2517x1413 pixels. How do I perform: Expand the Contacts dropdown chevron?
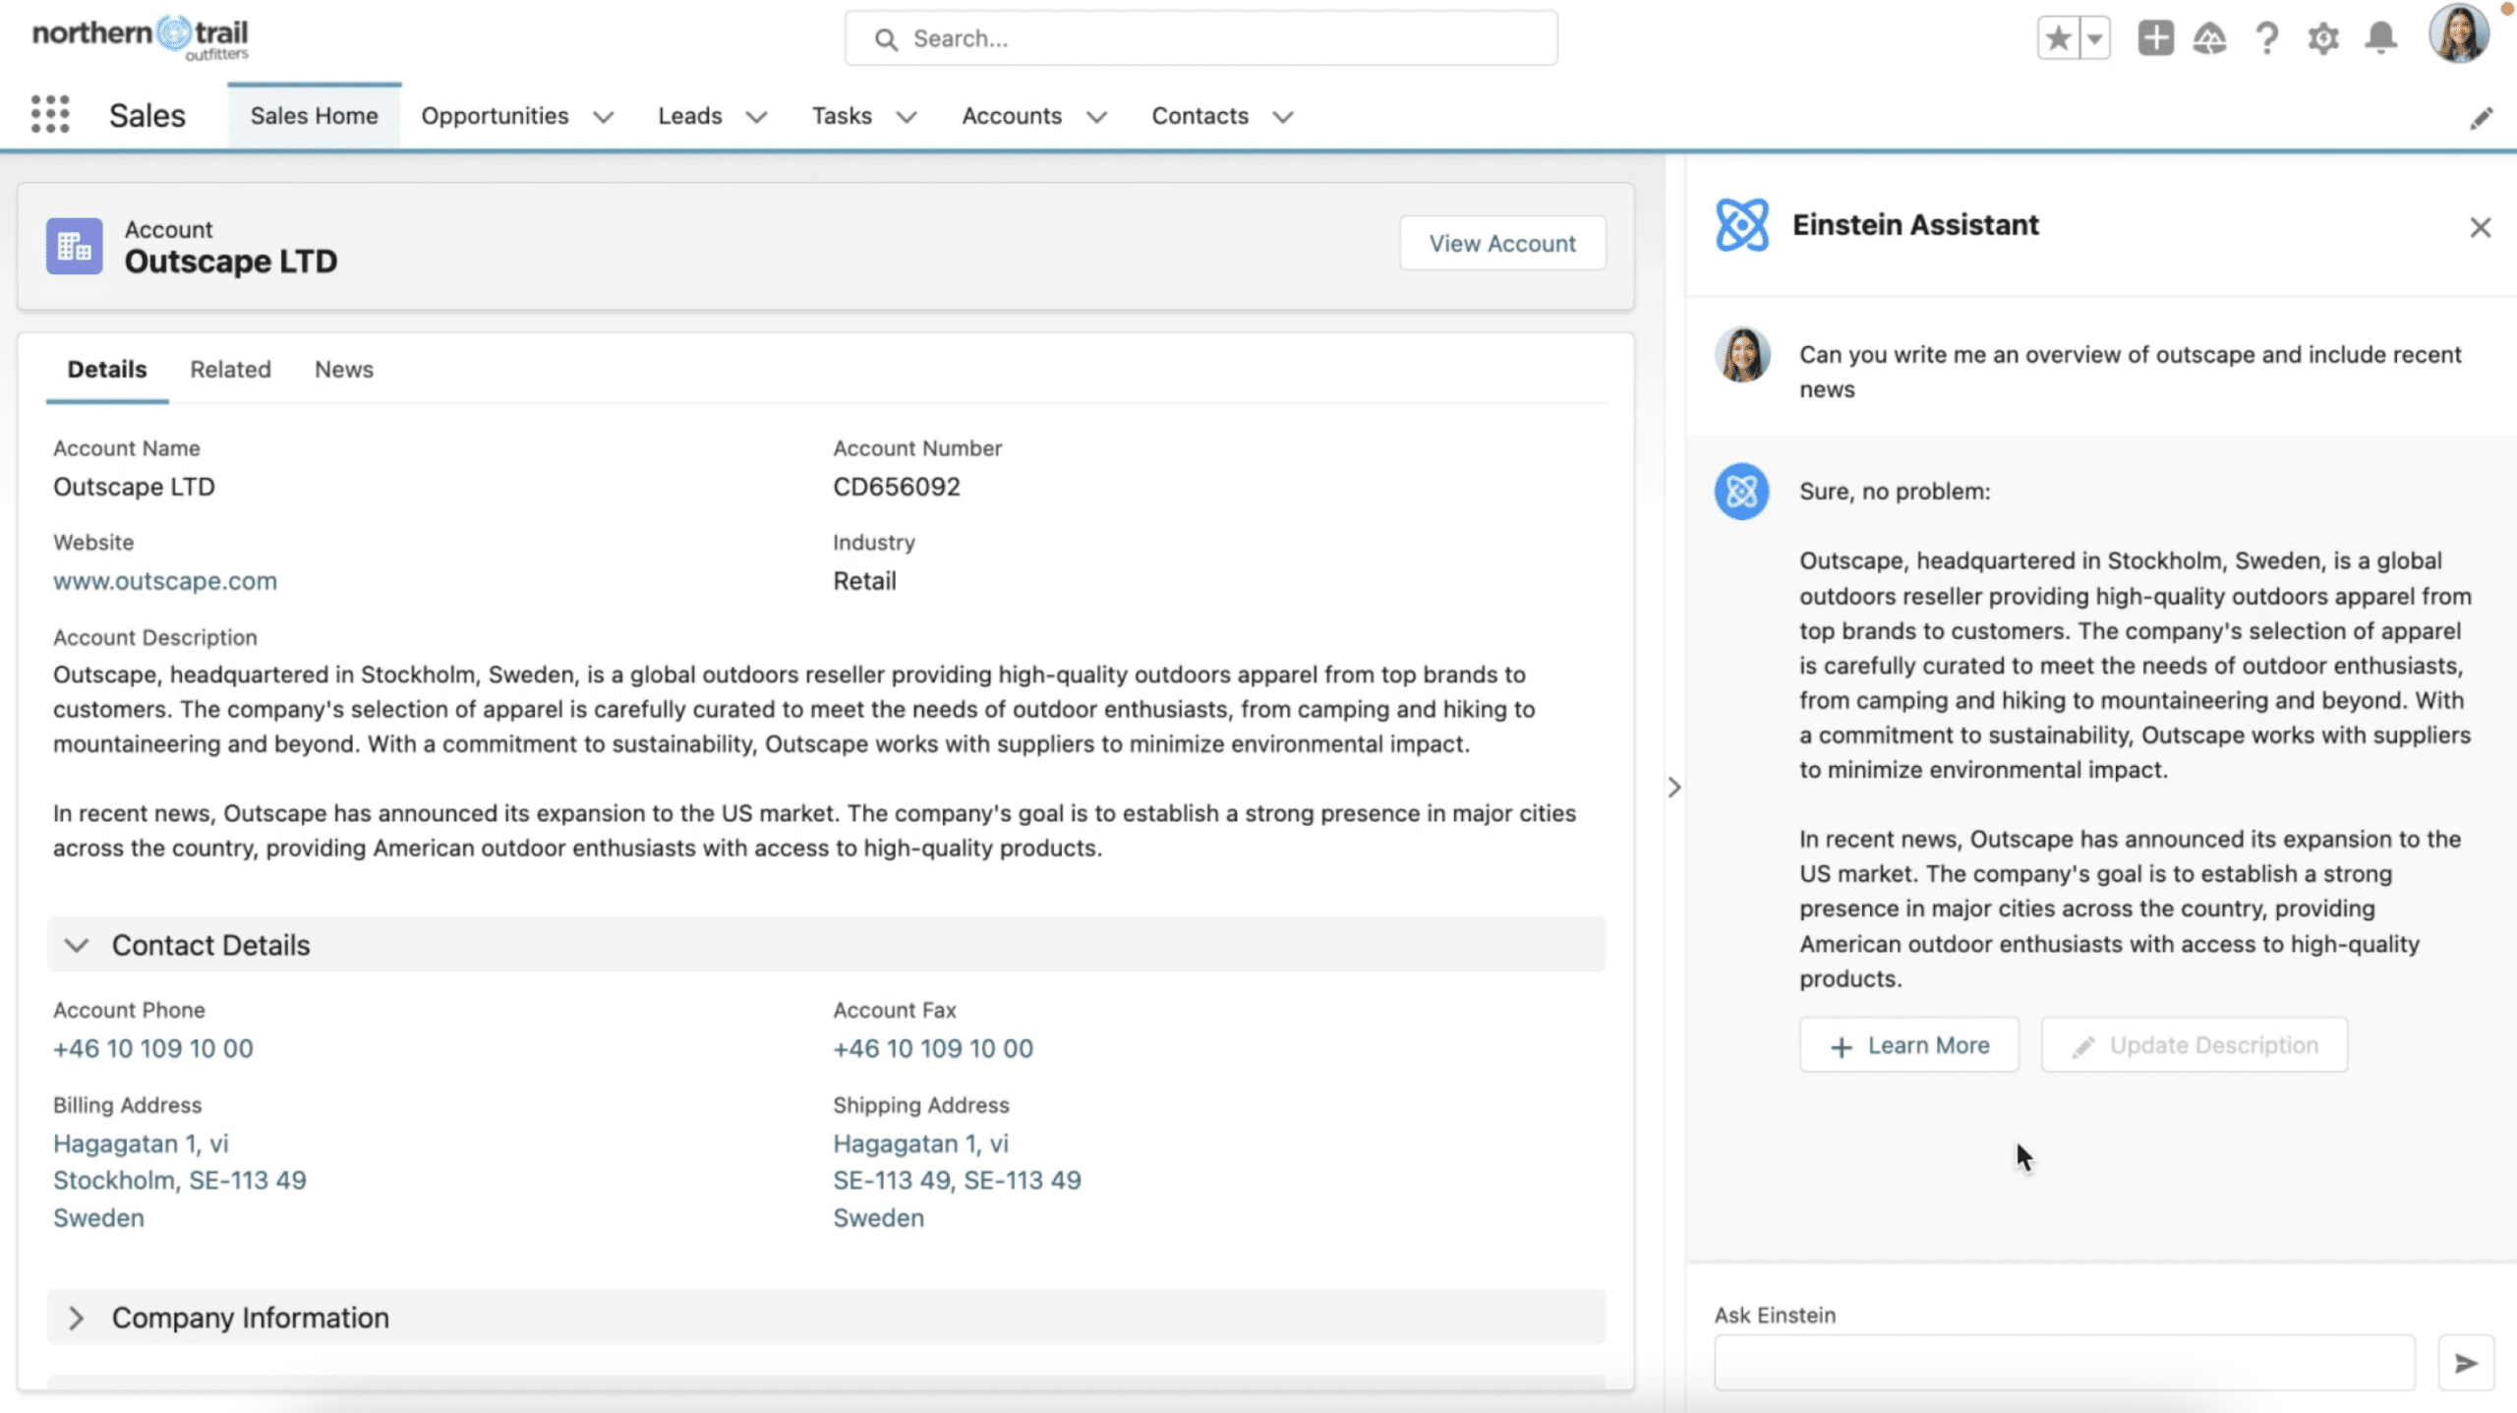tap(1282, 117)
